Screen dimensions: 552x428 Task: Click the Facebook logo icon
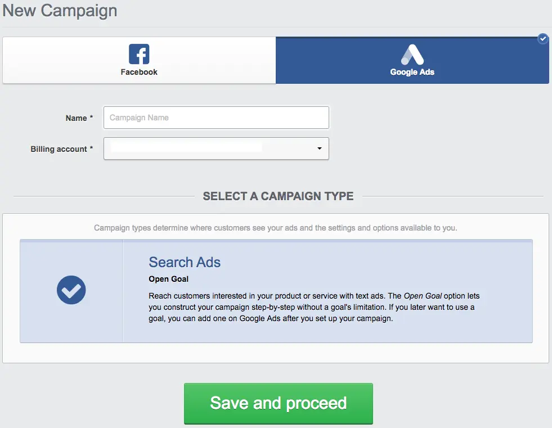tap(139, 55)
